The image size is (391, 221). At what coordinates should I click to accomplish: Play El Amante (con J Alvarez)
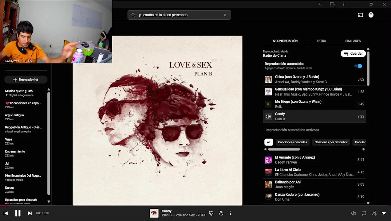(315, 160)
